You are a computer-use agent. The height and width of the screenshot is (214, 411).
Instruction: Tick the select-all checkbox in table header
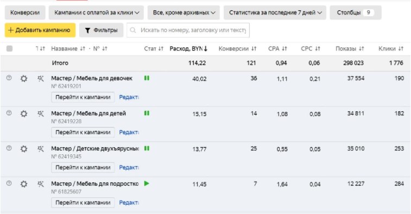(x=9, y=48)
